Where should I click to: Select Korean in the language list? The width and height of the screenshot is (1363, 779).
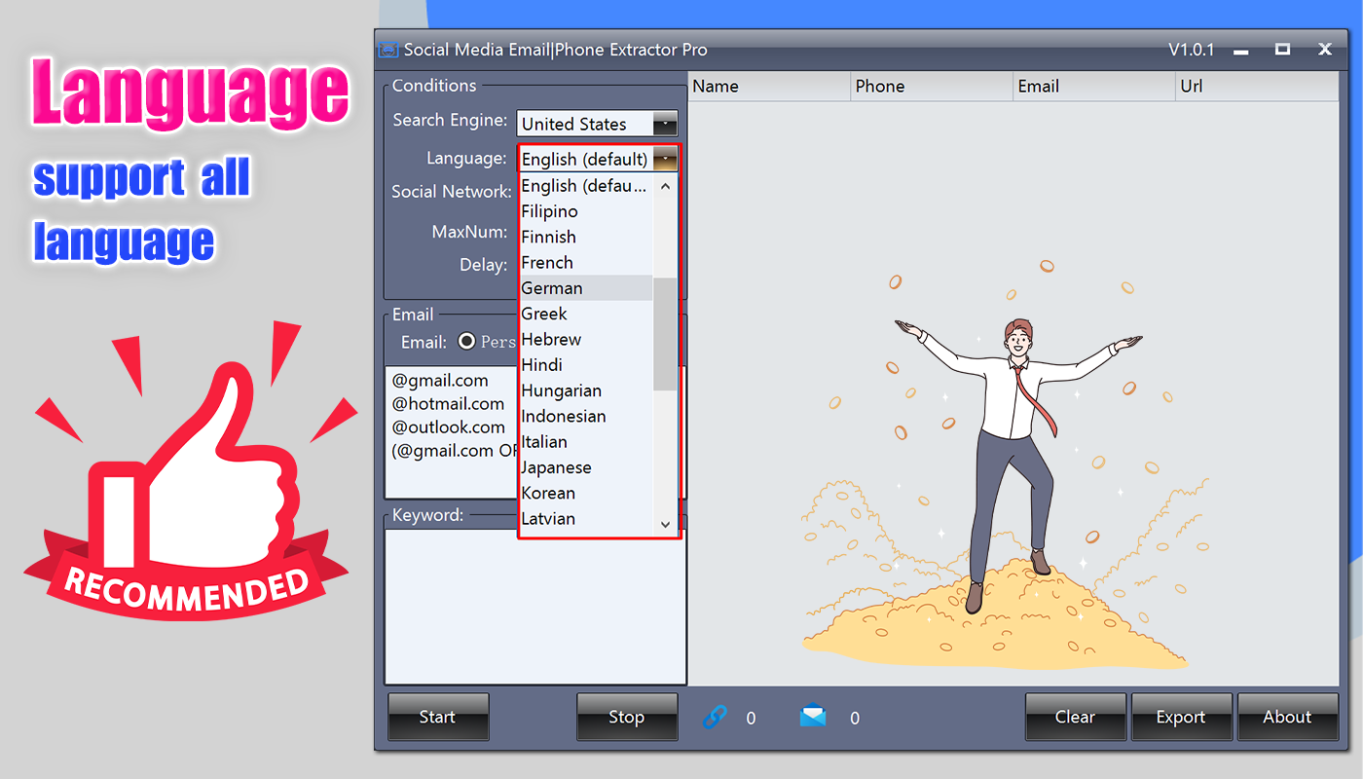585,494
